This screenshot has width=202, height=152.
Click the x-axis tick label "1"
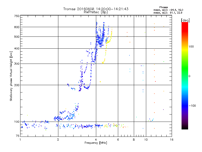[x=20, y=140]
